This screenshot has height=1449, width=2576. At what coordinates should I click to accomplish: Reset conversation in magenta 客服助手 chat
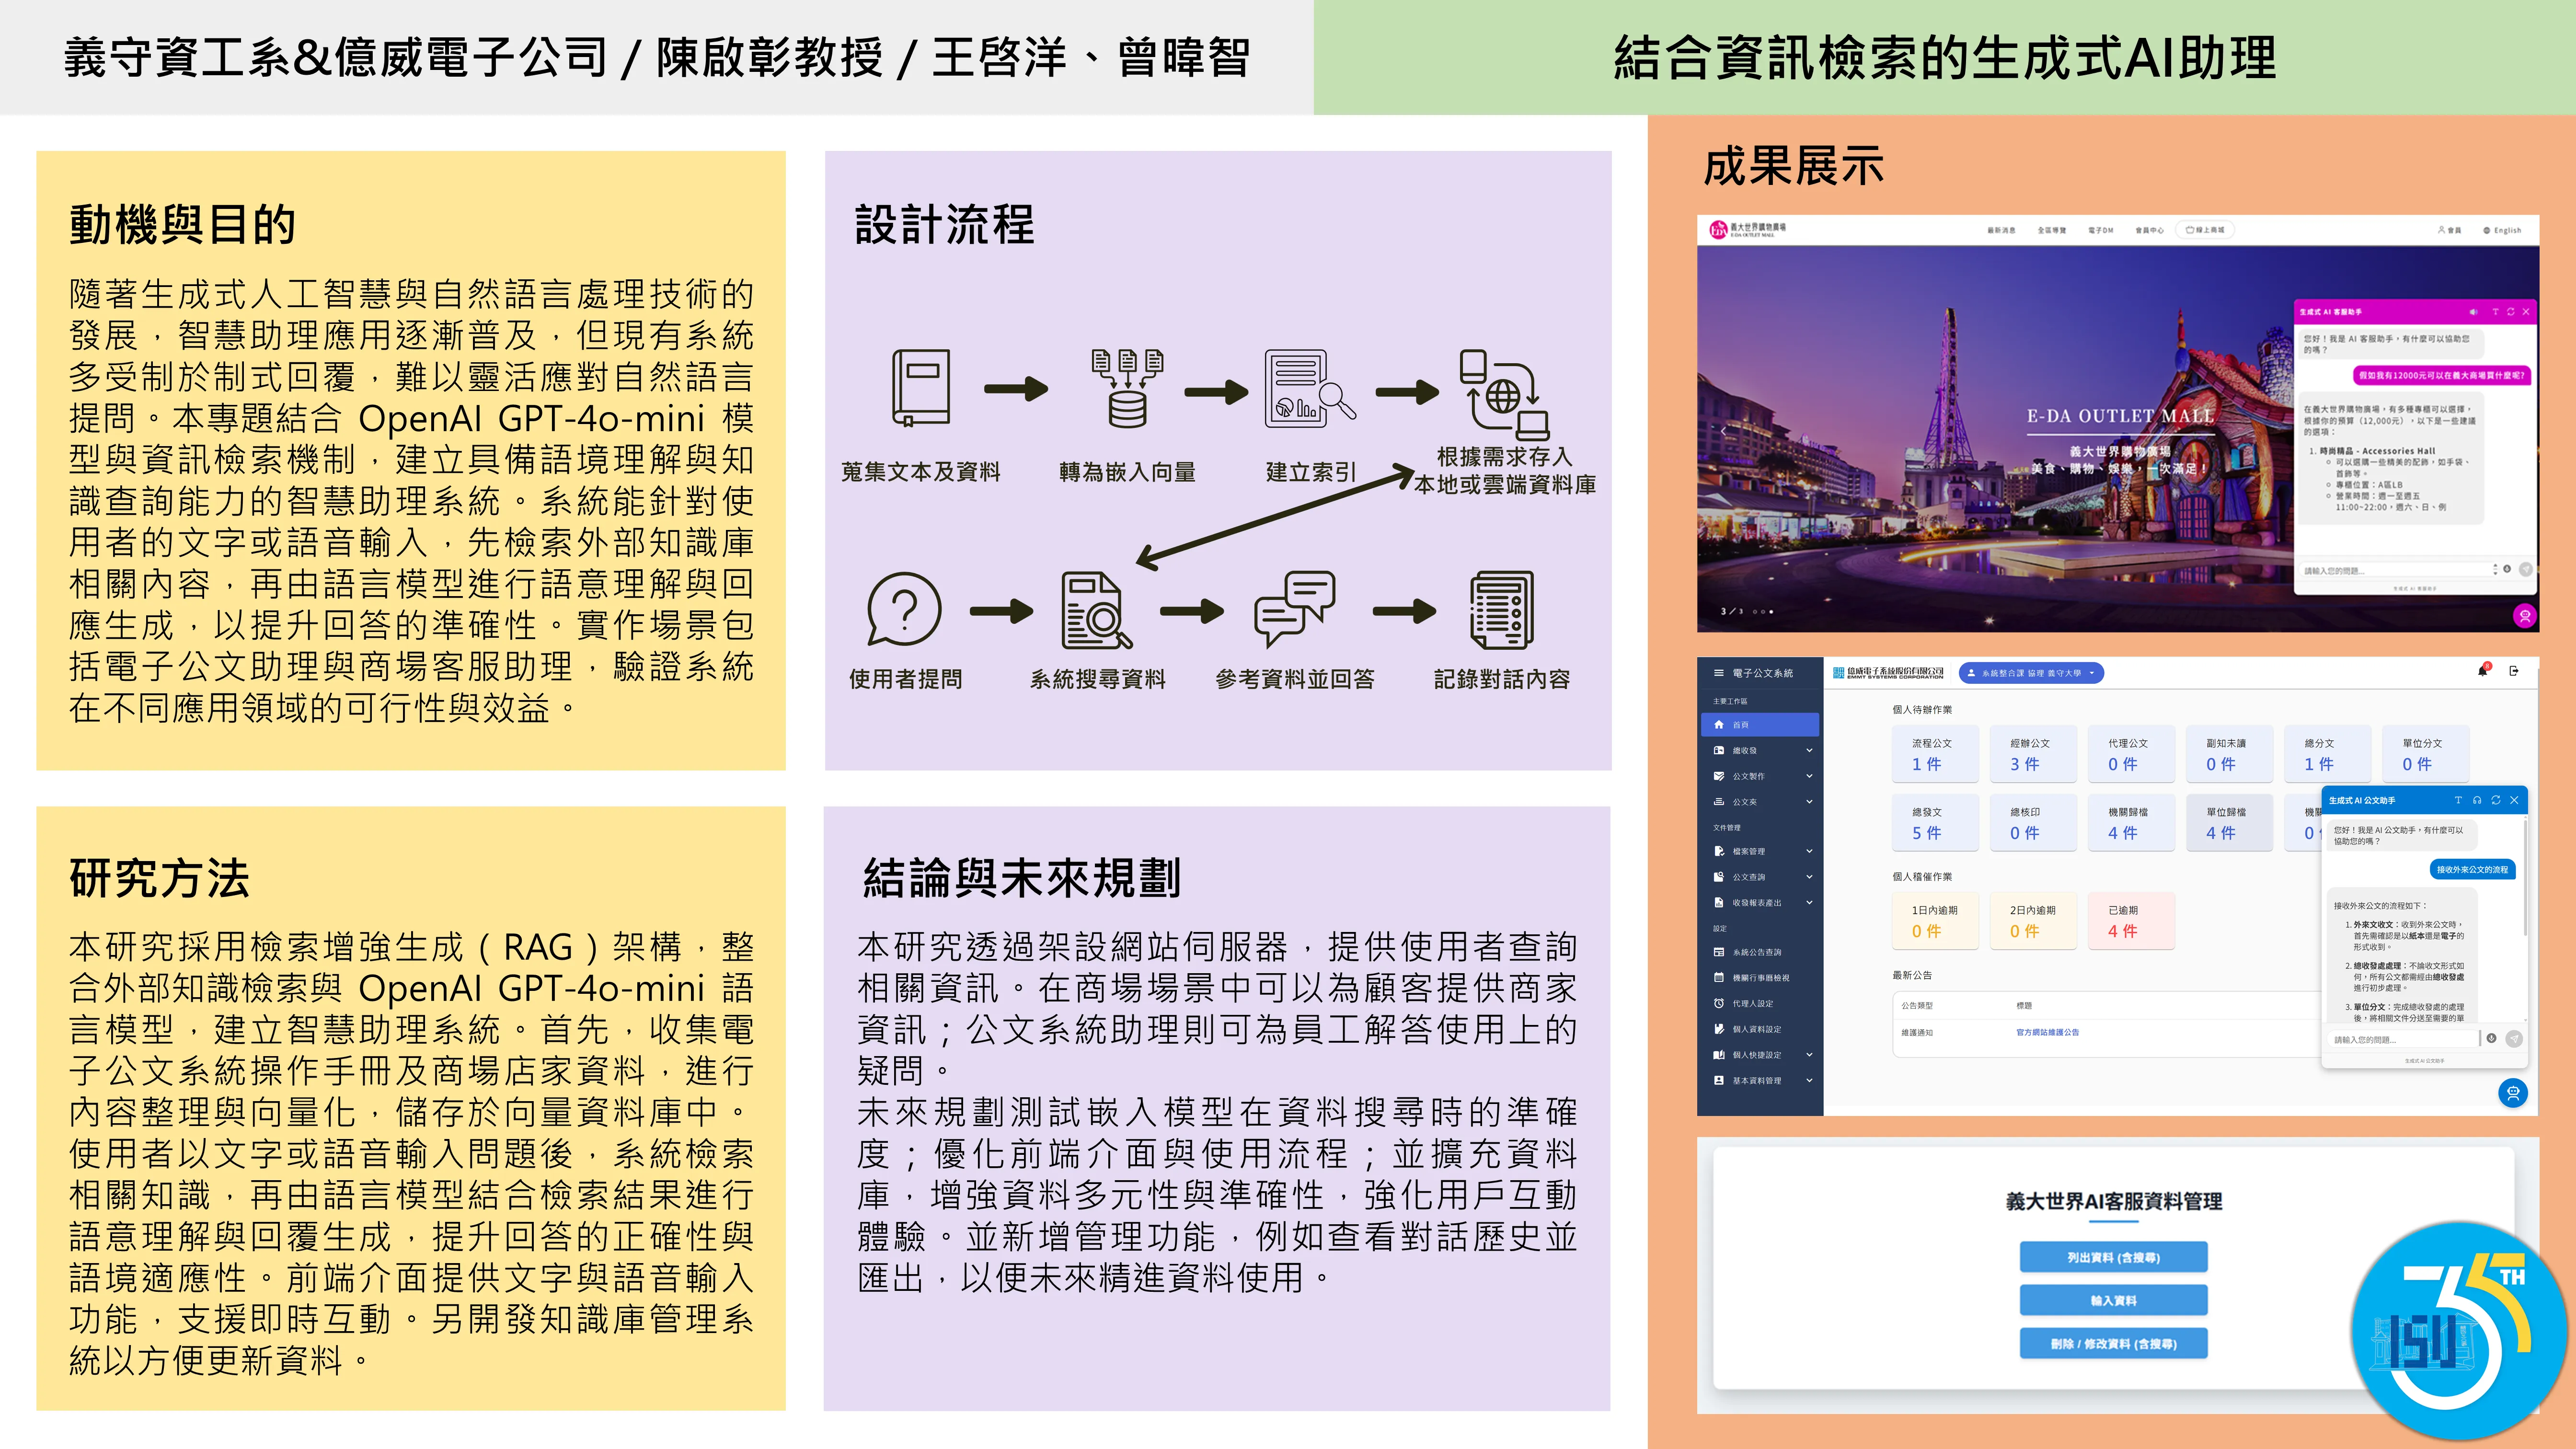pyautogui.click(x=2510, y=312)
